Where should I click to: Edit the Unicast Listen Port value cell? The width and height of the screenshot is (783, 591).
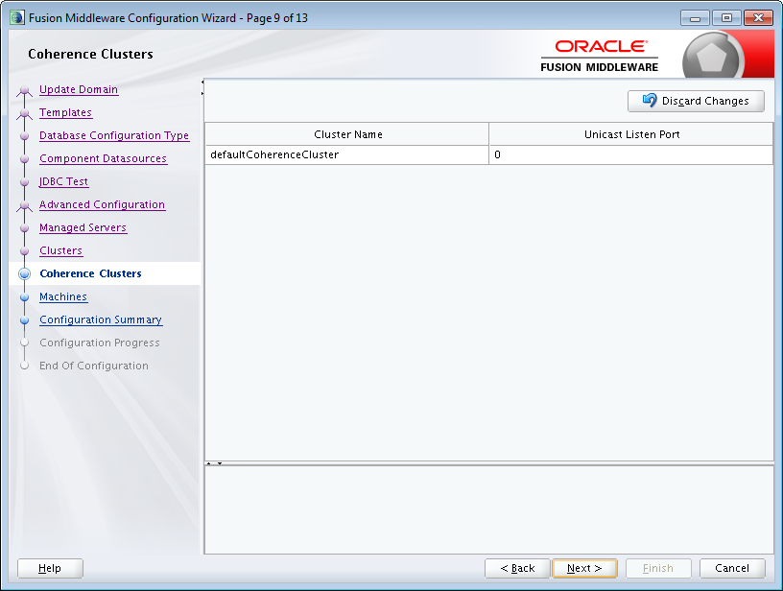tap(630, 154)
